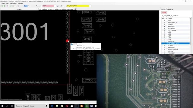Open the Вид menu
Image resolution: width=193 pixels, height=108 pixels.
point(7,3)
